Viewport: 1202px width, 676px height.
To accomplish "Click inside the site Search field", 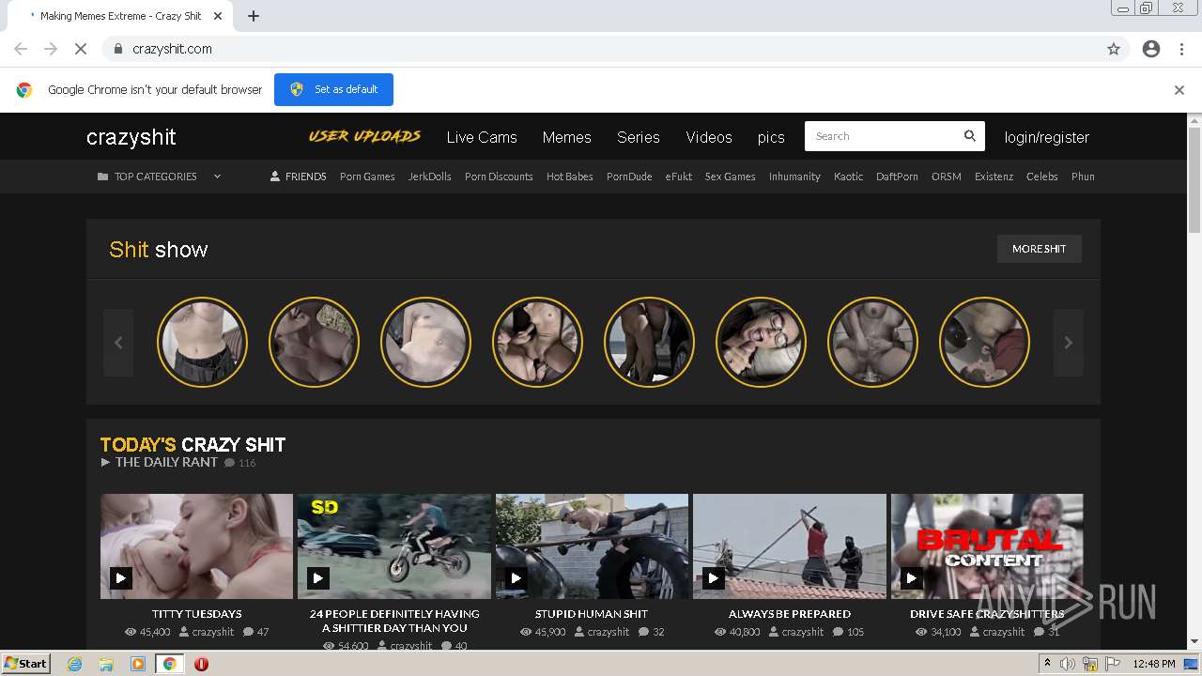I will (883, 136).
